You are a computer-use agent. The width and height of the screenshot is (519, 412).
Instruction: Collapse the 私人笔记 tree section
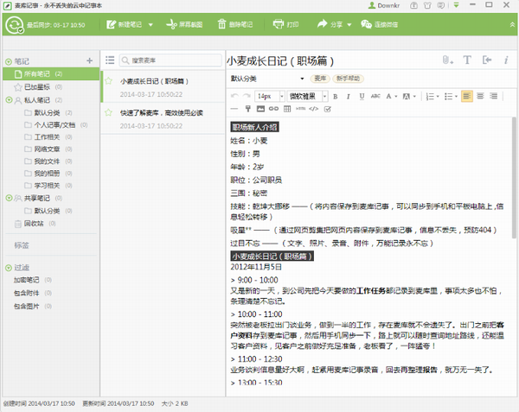click(8, 100)
